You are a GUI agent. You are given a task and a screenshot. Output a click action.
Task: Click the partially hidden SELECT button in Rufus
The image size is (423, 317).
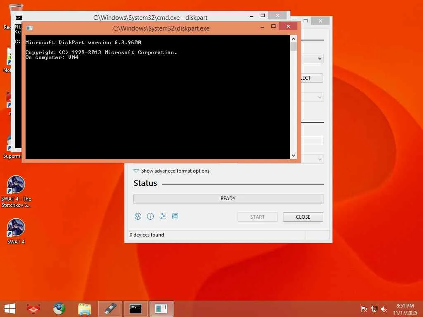(312, 78)
